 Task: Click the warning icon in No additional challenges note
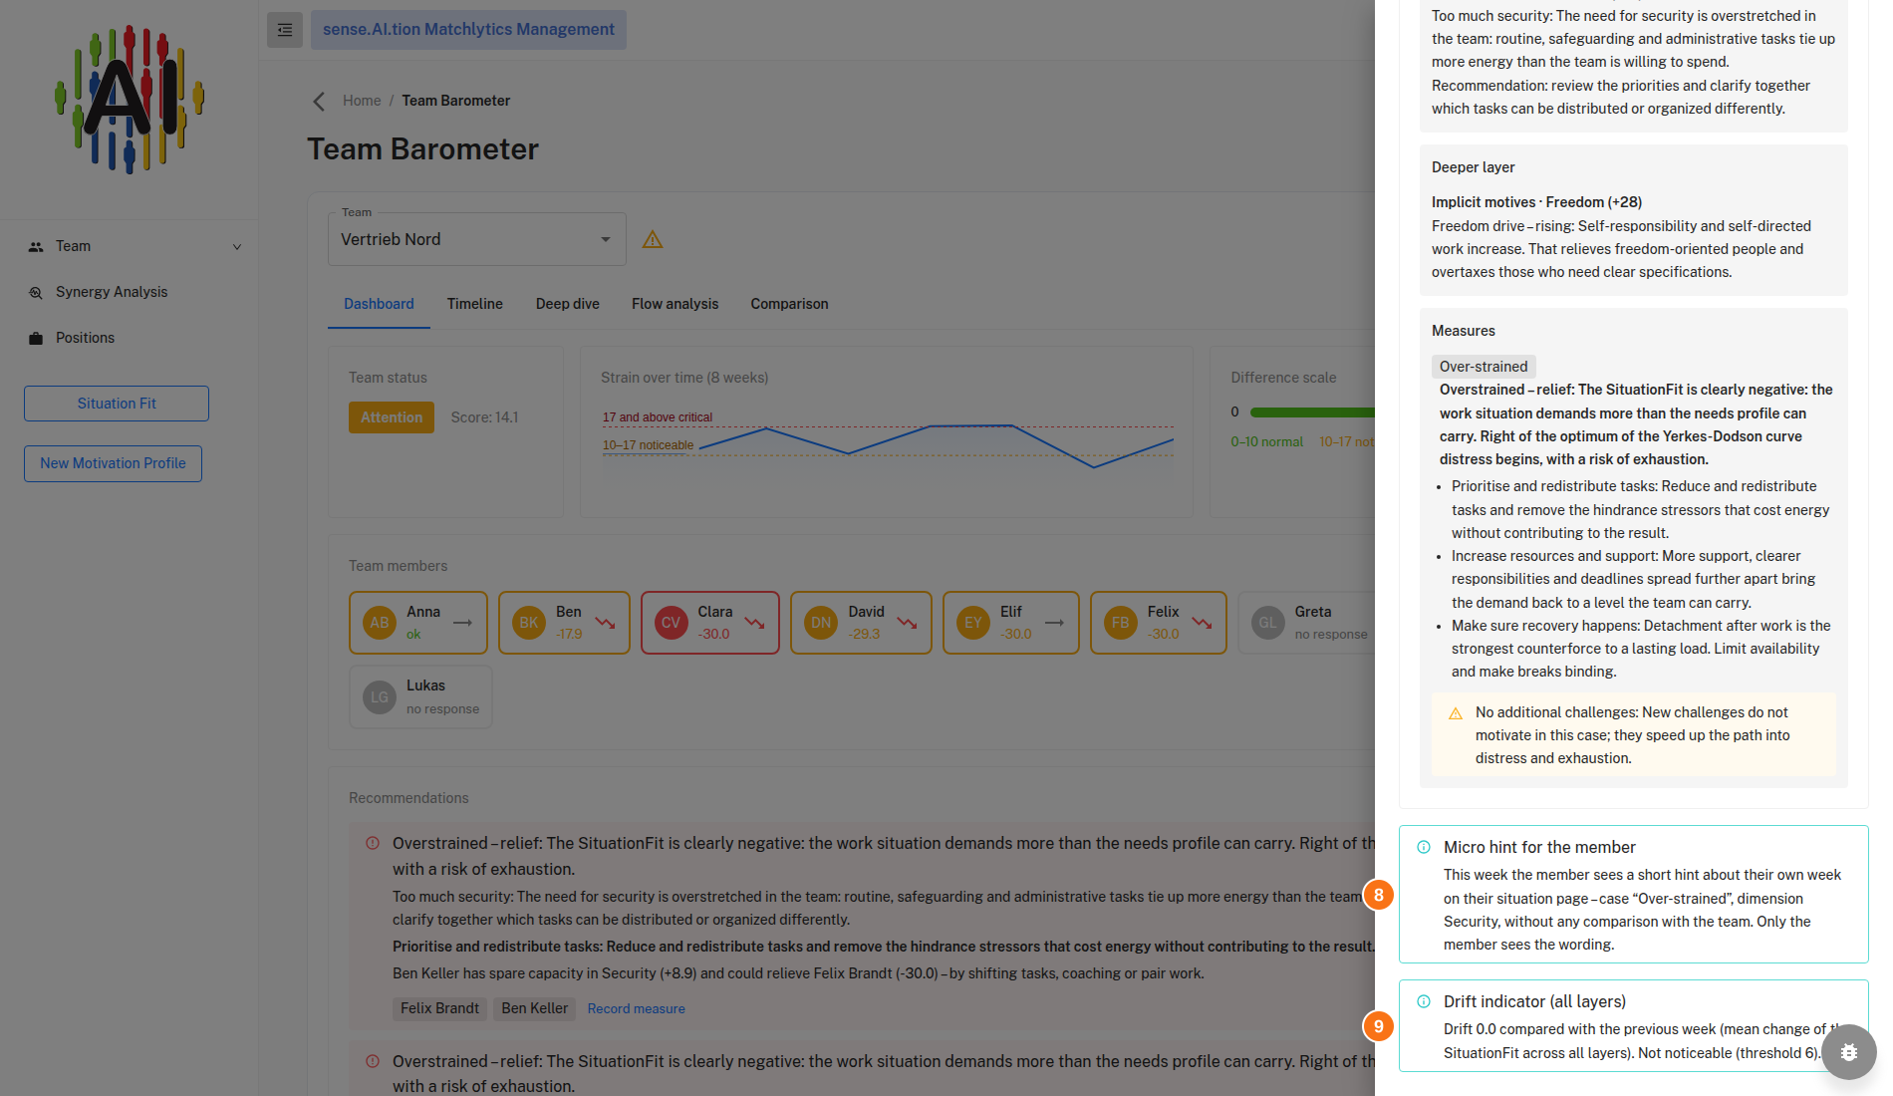pyautogui.click(x=1456, y=713)
